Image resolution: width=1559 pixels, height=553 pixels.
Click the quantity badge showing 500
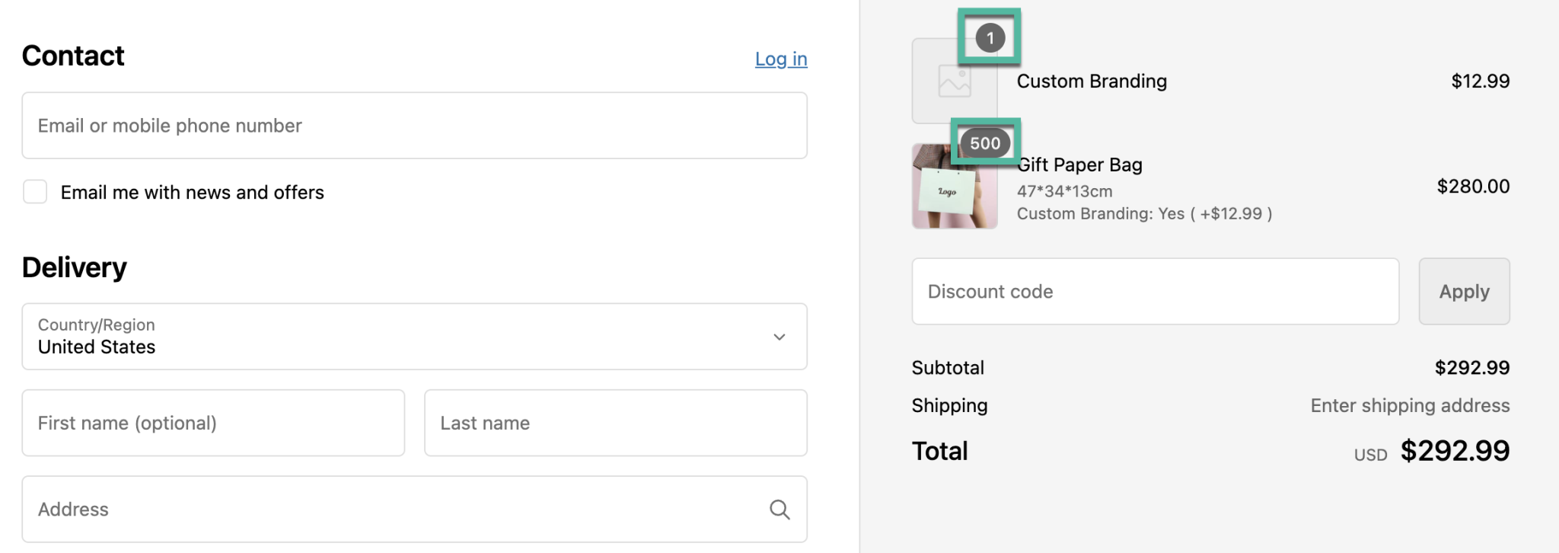click(985, 143)
